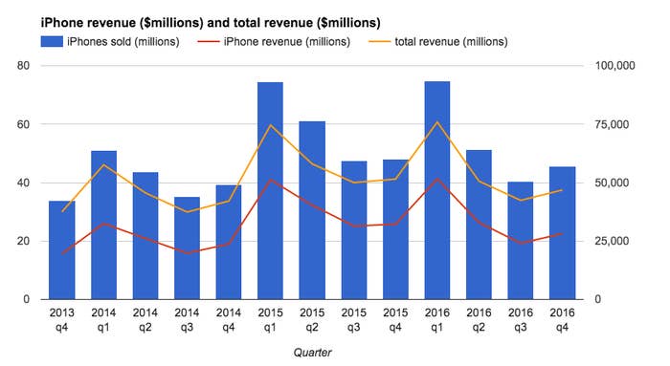Click the right axis value 25,000

tap(613, 241)
